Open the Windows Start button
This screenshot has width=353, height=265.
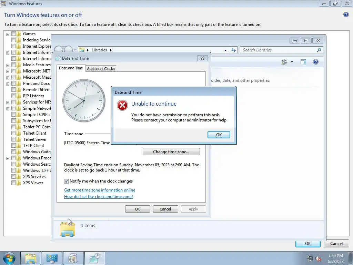click(9, 258)
